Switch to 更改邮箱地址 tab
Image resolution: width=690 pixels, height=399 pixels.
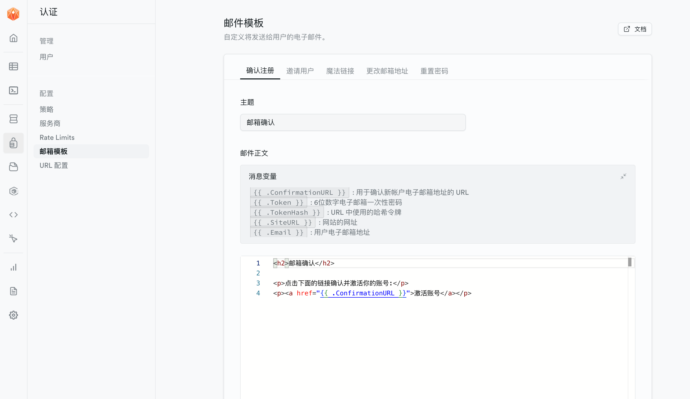pos(387,71)
